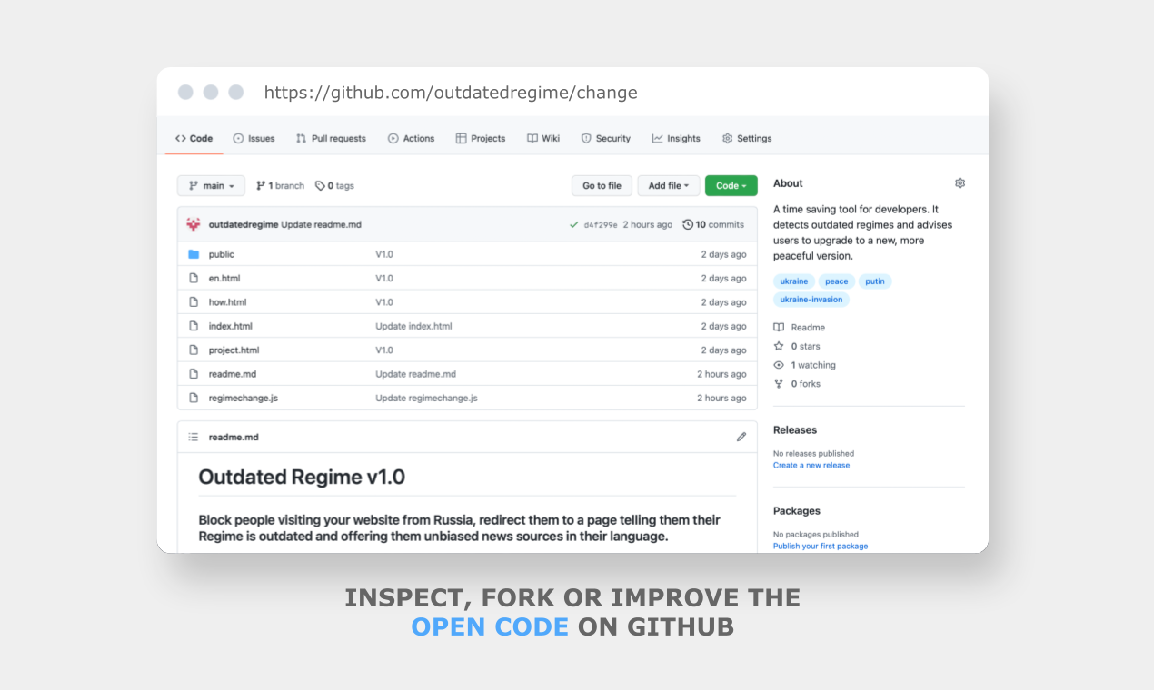Open the en.html file

pyautogui.click(x=224, y=278)
